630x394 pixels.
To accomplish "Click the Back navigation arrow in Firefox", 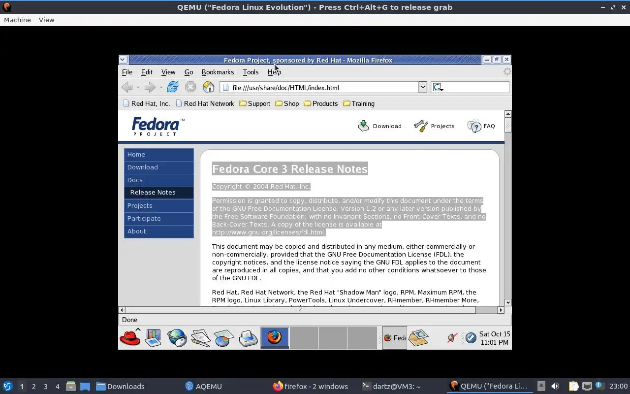I will 127,87.
